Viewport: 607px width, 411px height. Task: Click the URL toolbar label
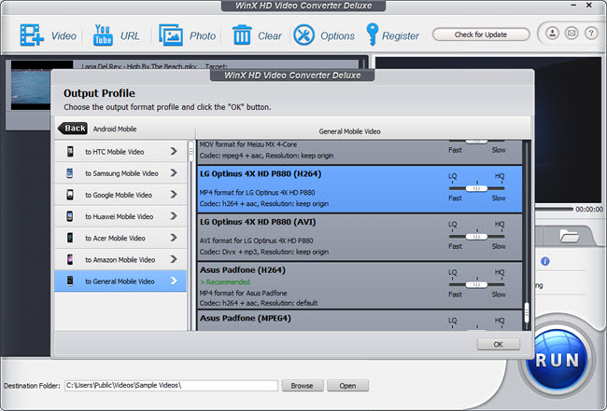(x=130, y=36)
